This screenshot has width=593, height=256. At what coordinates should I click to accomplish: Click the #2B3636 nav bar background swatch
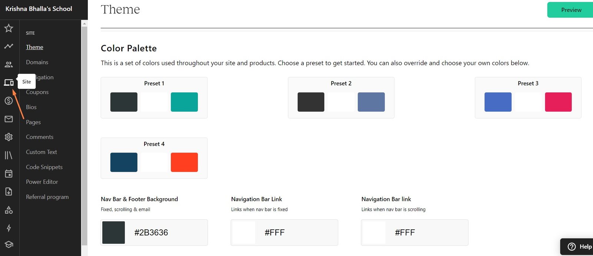coord(113,232)
